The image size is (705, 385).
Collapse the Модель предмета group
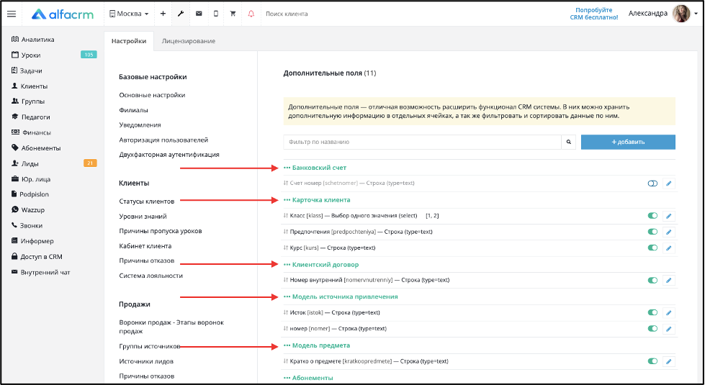317,345
